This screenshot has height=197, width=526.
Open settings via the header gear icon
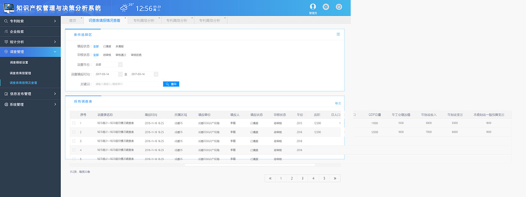pos(326,7)
